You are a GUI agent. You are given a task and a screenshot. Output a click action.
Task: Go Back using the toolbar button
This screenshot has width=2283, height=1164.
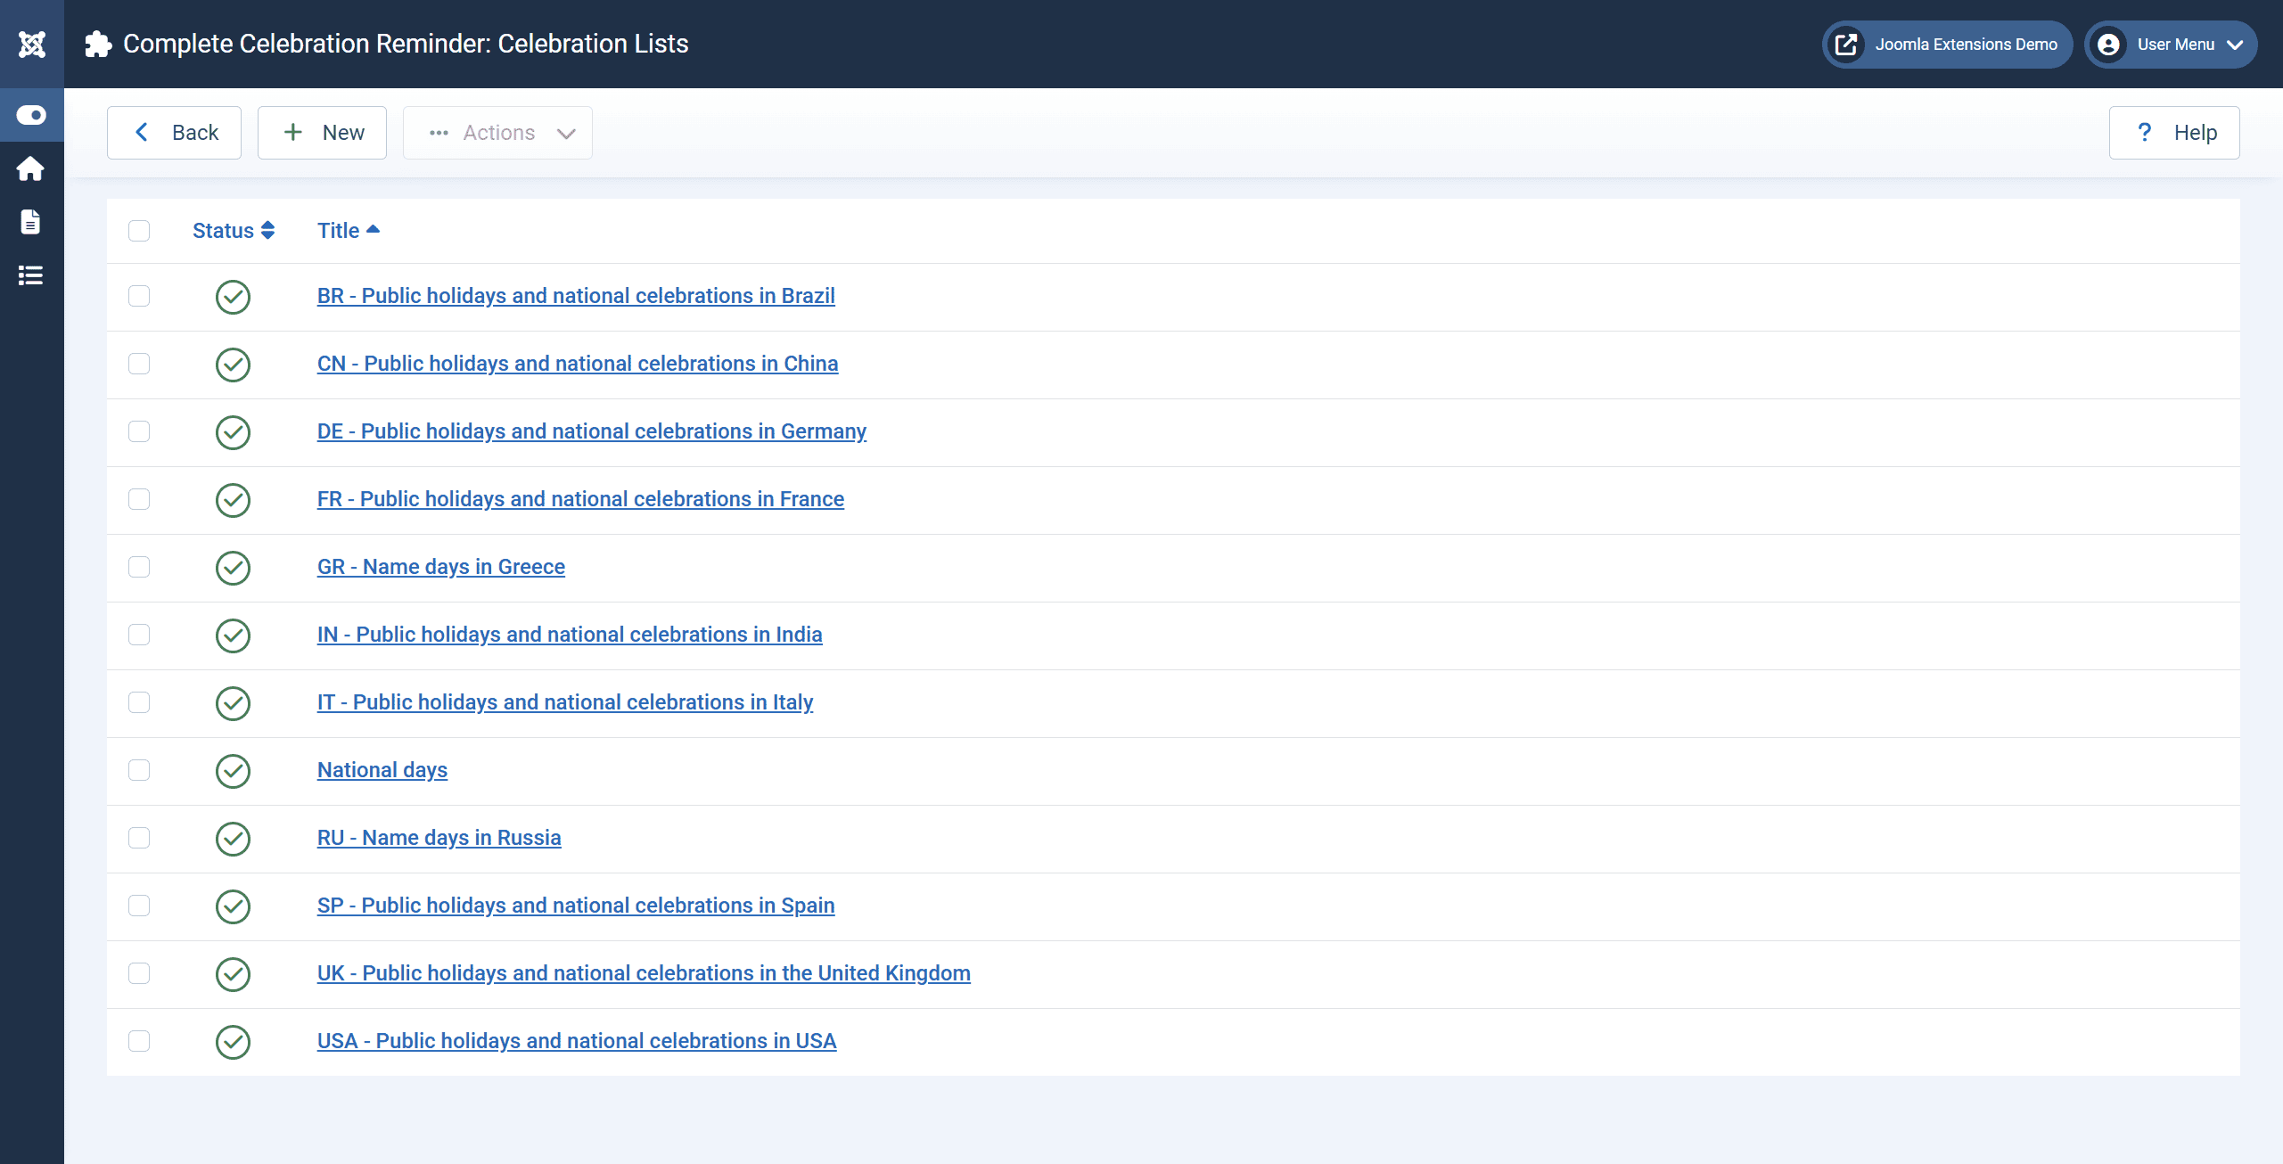tap(174, 133)
